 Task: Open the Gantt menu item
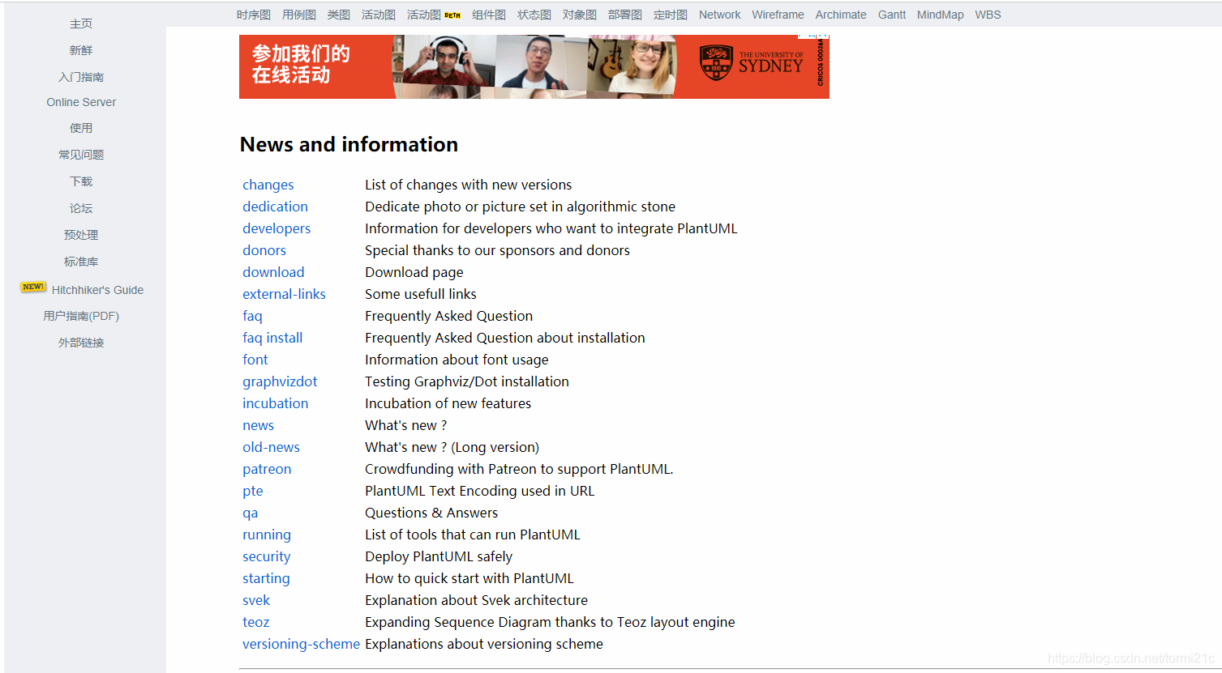tap(892, 15)
